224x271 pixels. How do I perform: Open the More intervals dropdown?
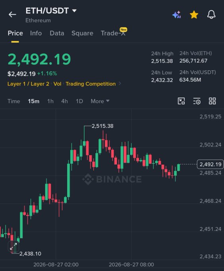(x=100, y=101)
